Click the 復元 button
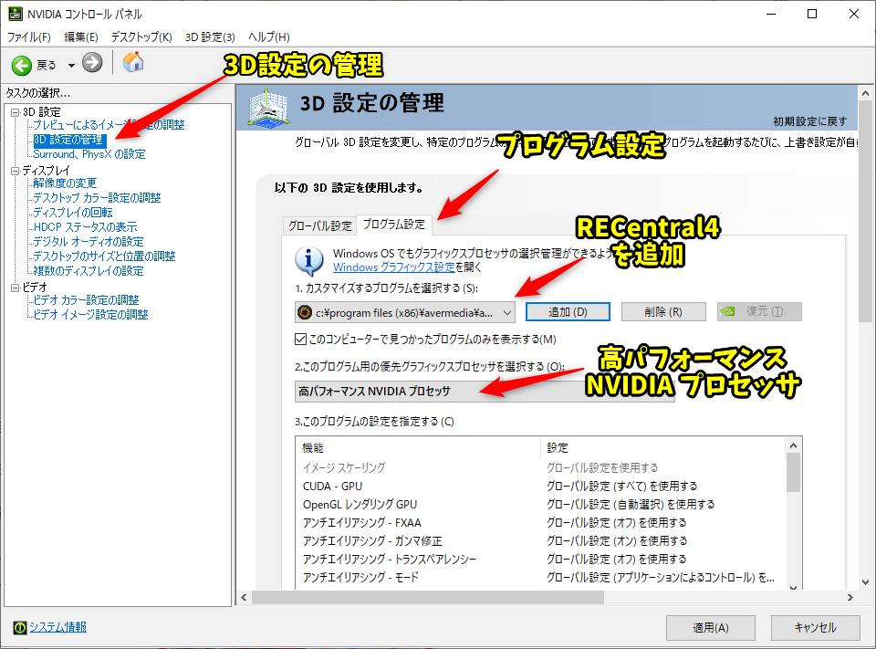The height and width of the screenshot is (649, 876). pos(759,312)
